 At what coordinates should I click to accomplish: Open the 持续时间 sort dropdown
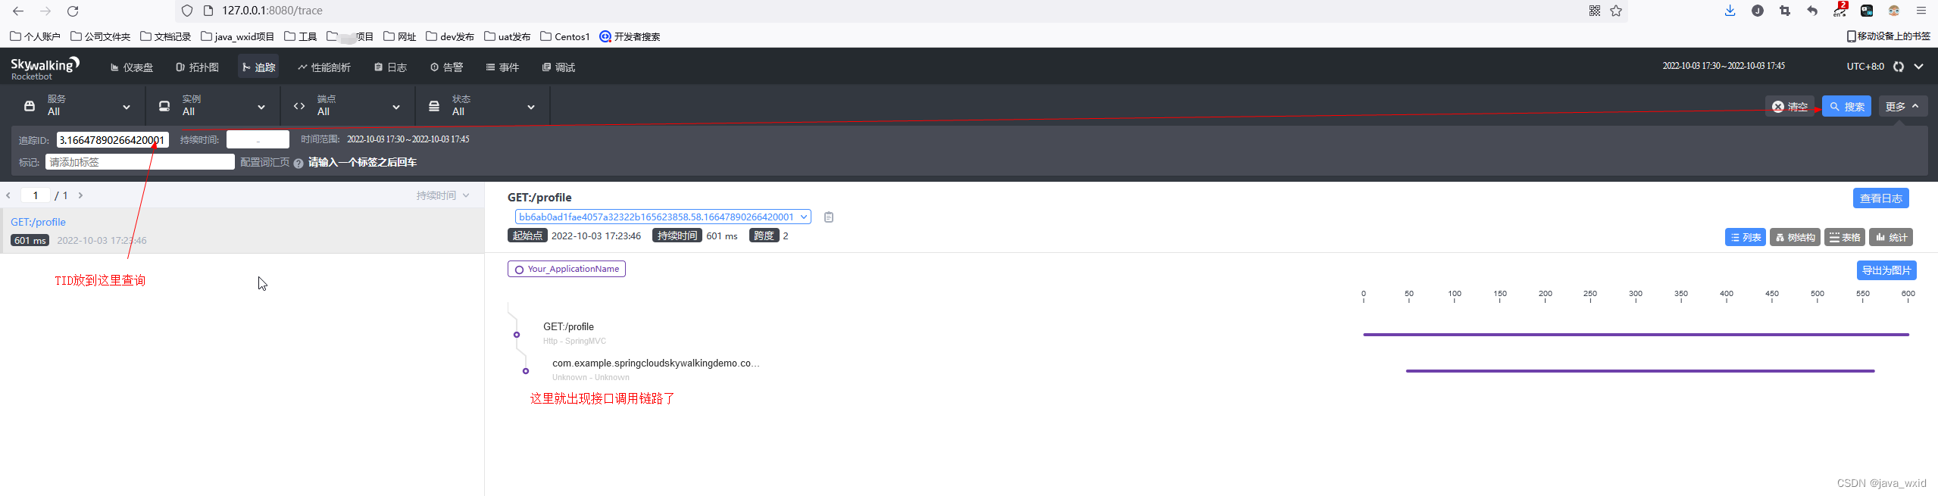point(442,195)
